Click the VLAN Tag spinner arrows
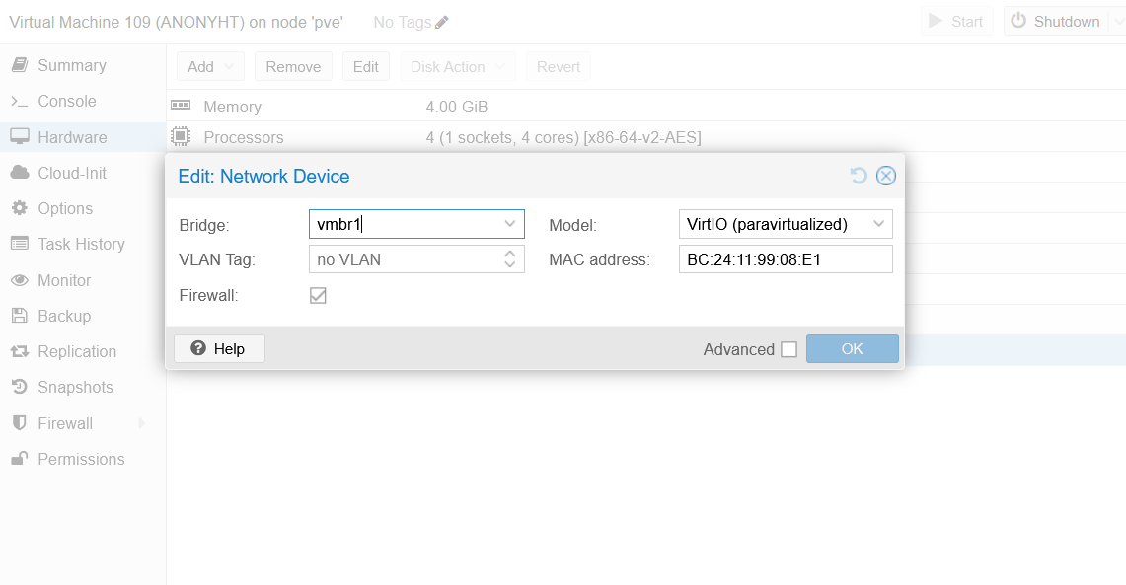The height and width of the screenshot is (585, 1126). 510,259
